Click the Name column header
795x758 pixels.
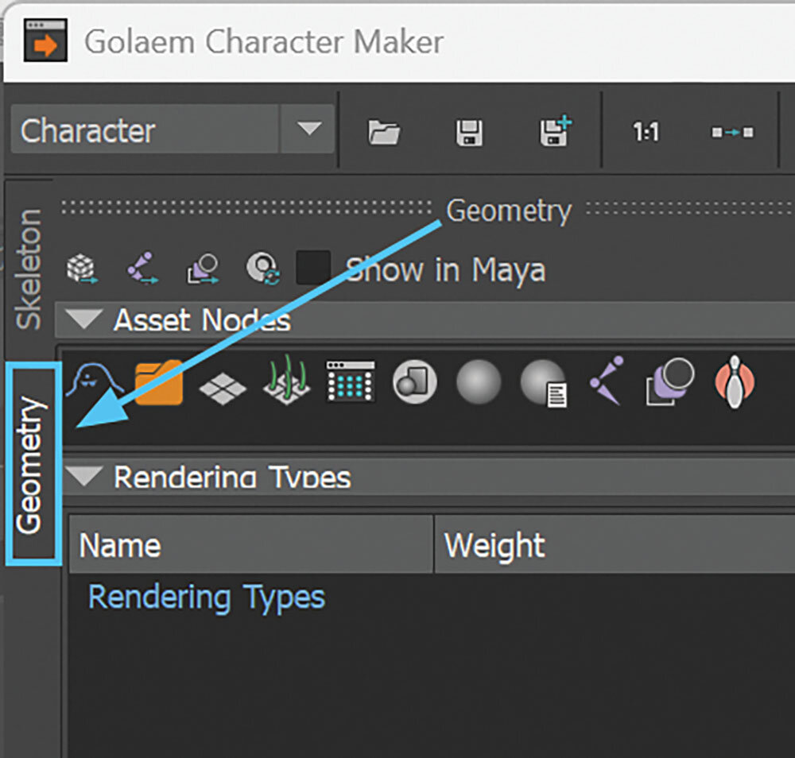251,545
